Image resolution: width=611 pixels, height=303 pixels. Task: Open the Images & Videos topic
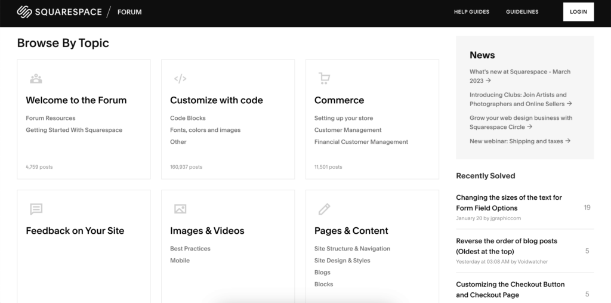(207, 231)
